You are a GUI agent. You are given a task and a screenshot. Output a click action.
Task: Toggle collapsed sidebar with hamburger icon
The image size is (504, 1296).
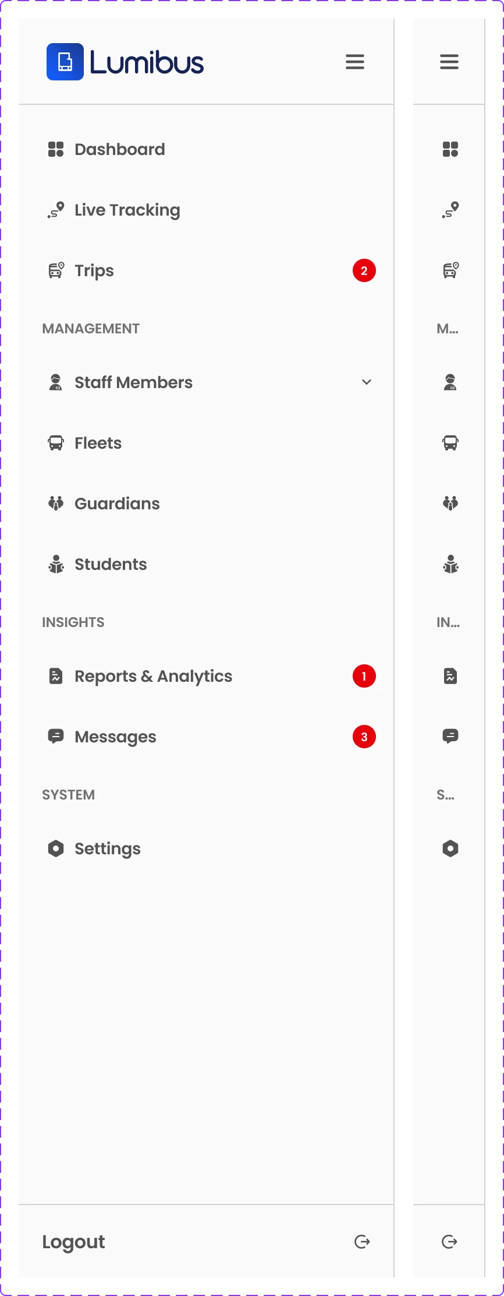pyautogui.click(x=449, y=62)
